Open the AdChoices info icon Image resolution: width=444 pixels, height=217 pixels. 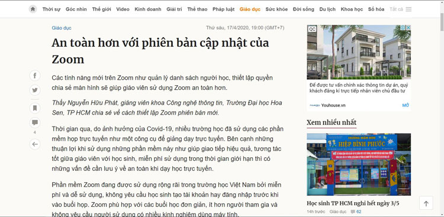(403, 28)
